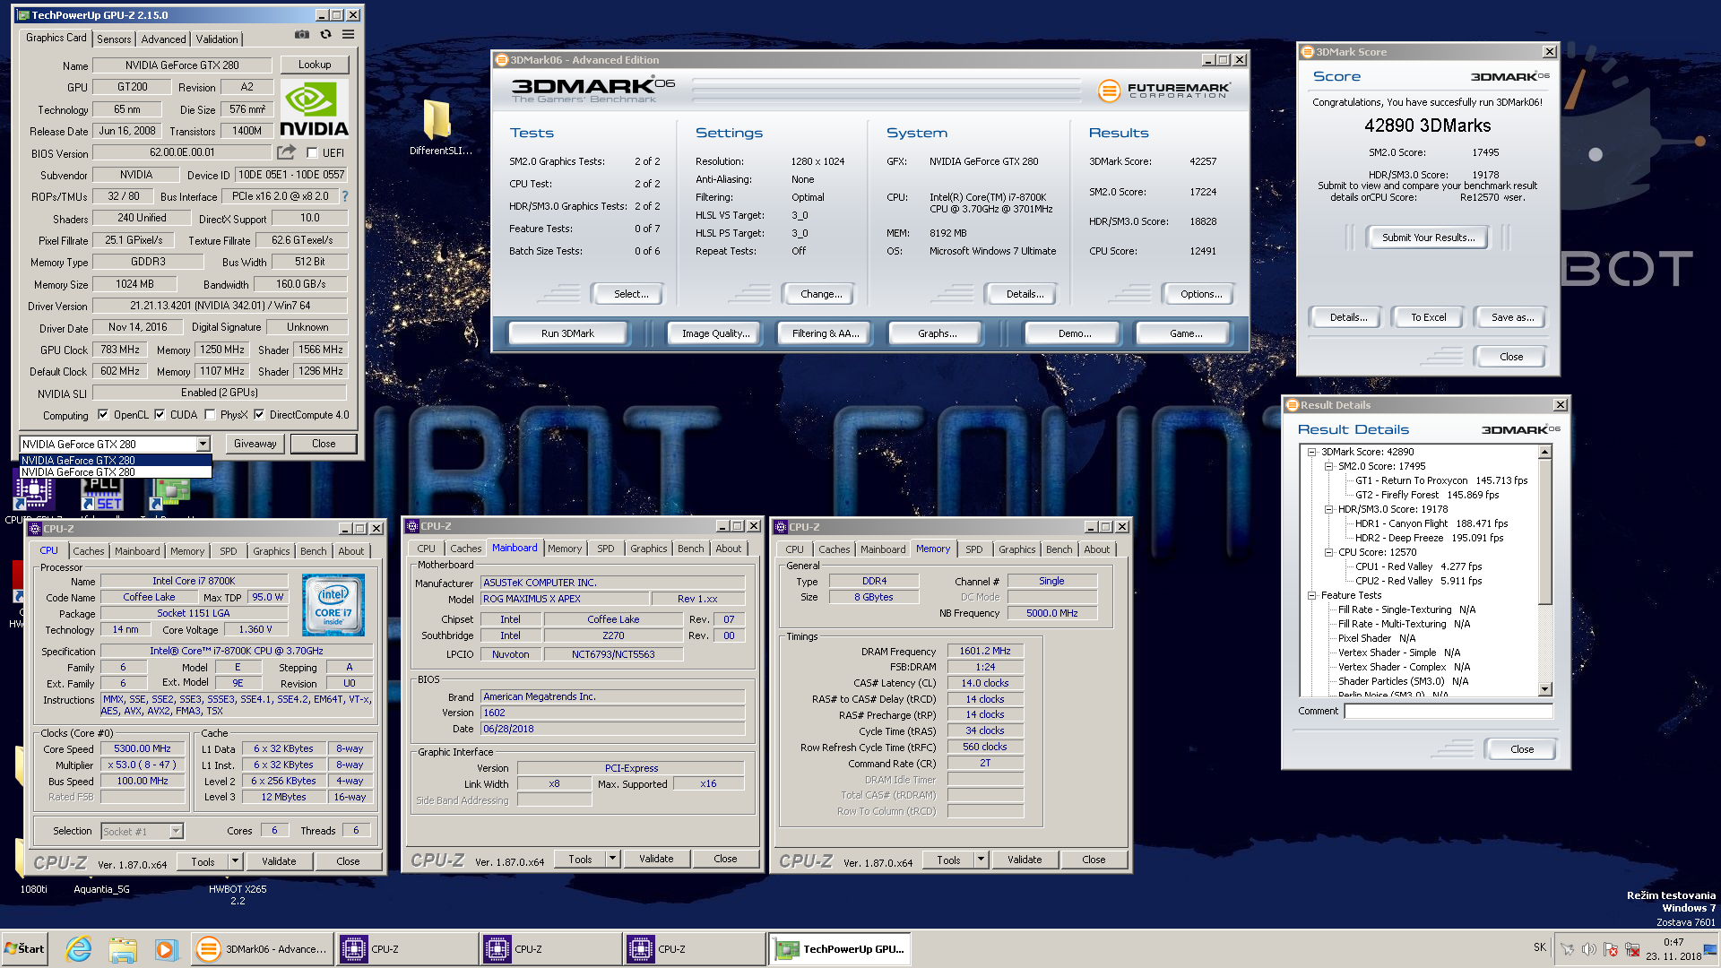This screenshot has height=968, width=1721.
Task: Toggle the CUDA checkbox
Action: [160, 415]
